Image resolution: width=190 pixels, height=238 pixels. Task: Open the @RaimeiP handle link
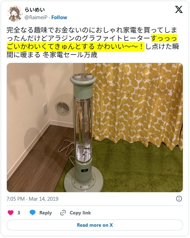click(x=36, y=17)
